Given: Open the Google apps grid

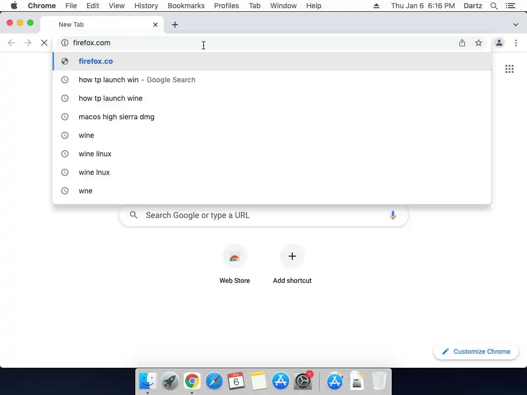Looking at the screenshot, I should (509, 69).
